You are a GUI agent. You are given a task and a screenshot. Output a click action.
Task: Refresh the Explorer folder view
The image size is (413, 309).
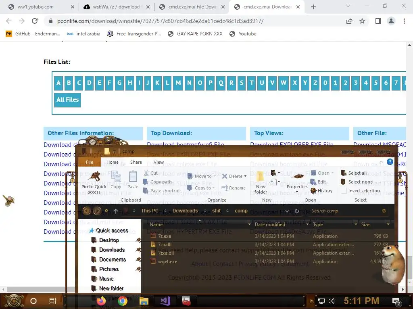pyautogui.click(x=296, y=211)
